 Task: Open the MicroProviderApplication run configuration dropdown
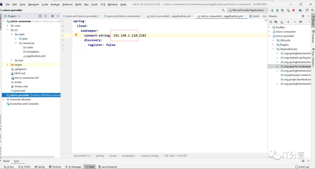point(248,10)
